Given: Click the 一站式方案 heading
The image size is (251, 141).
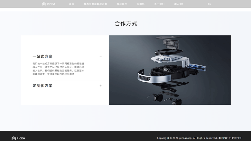Looking at the screenshot, I should pos(42,56).
